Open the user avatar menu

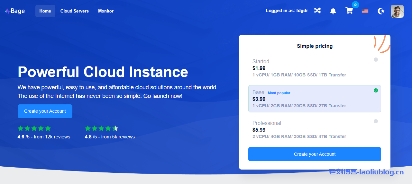[x=397, y=11]
